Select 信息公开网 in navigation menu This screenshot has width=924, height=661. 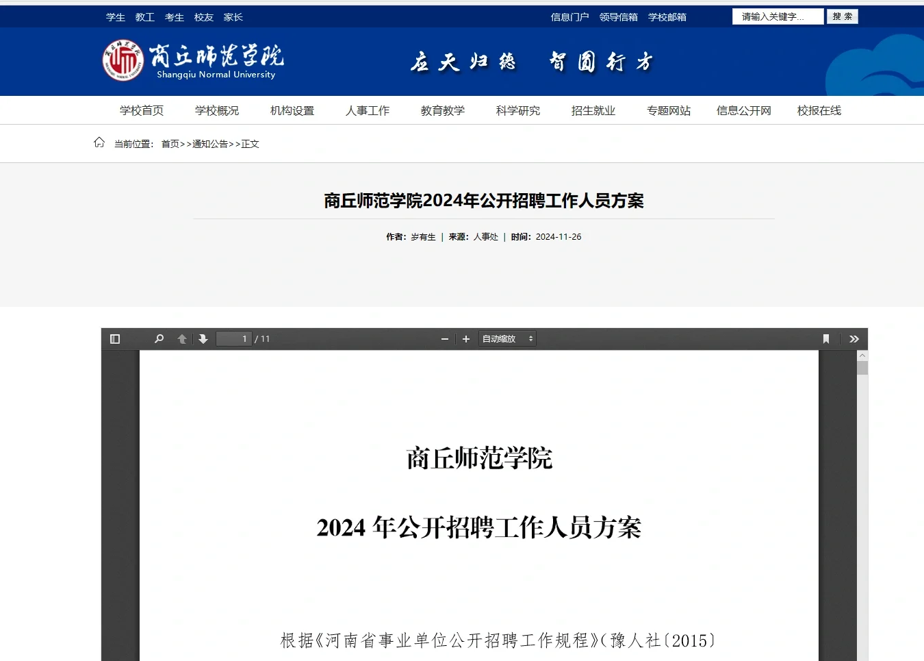744,110
